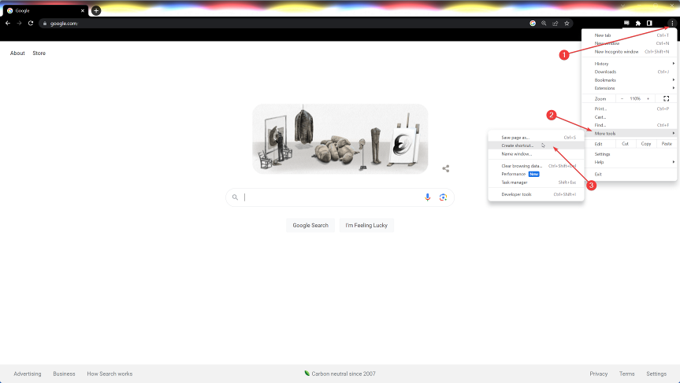Image resolution: width=680 pixels, height=383 pixels.
Task: Close the Google tab
Action: [83, 11]
